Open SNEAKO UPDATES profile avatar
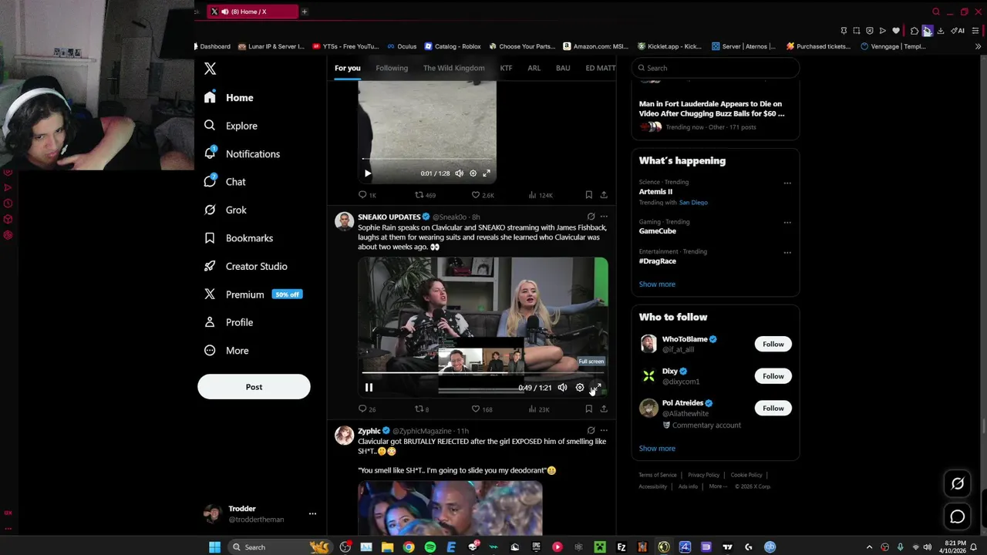This screenshot has height=555, width=987. [x=344, y=222]
